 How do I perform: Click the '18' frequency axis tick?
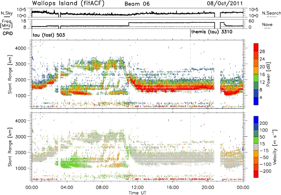pos(24,21)
